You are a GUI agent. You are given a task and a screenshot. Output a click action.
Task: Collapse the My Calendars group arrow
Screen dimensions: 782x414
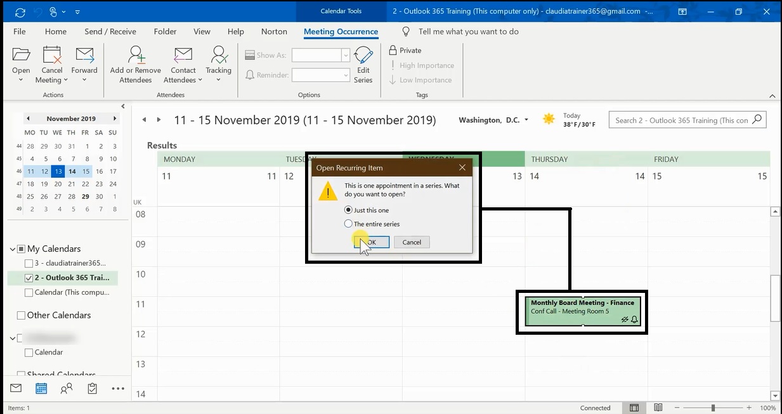(13, 249)
